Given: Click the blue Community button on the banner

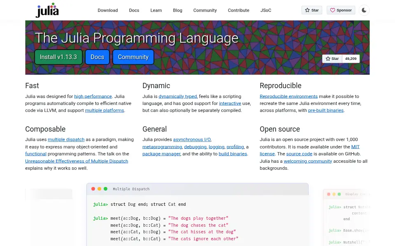Looking at the screenshot, I should pyautogui.click(x=133, y=57).
